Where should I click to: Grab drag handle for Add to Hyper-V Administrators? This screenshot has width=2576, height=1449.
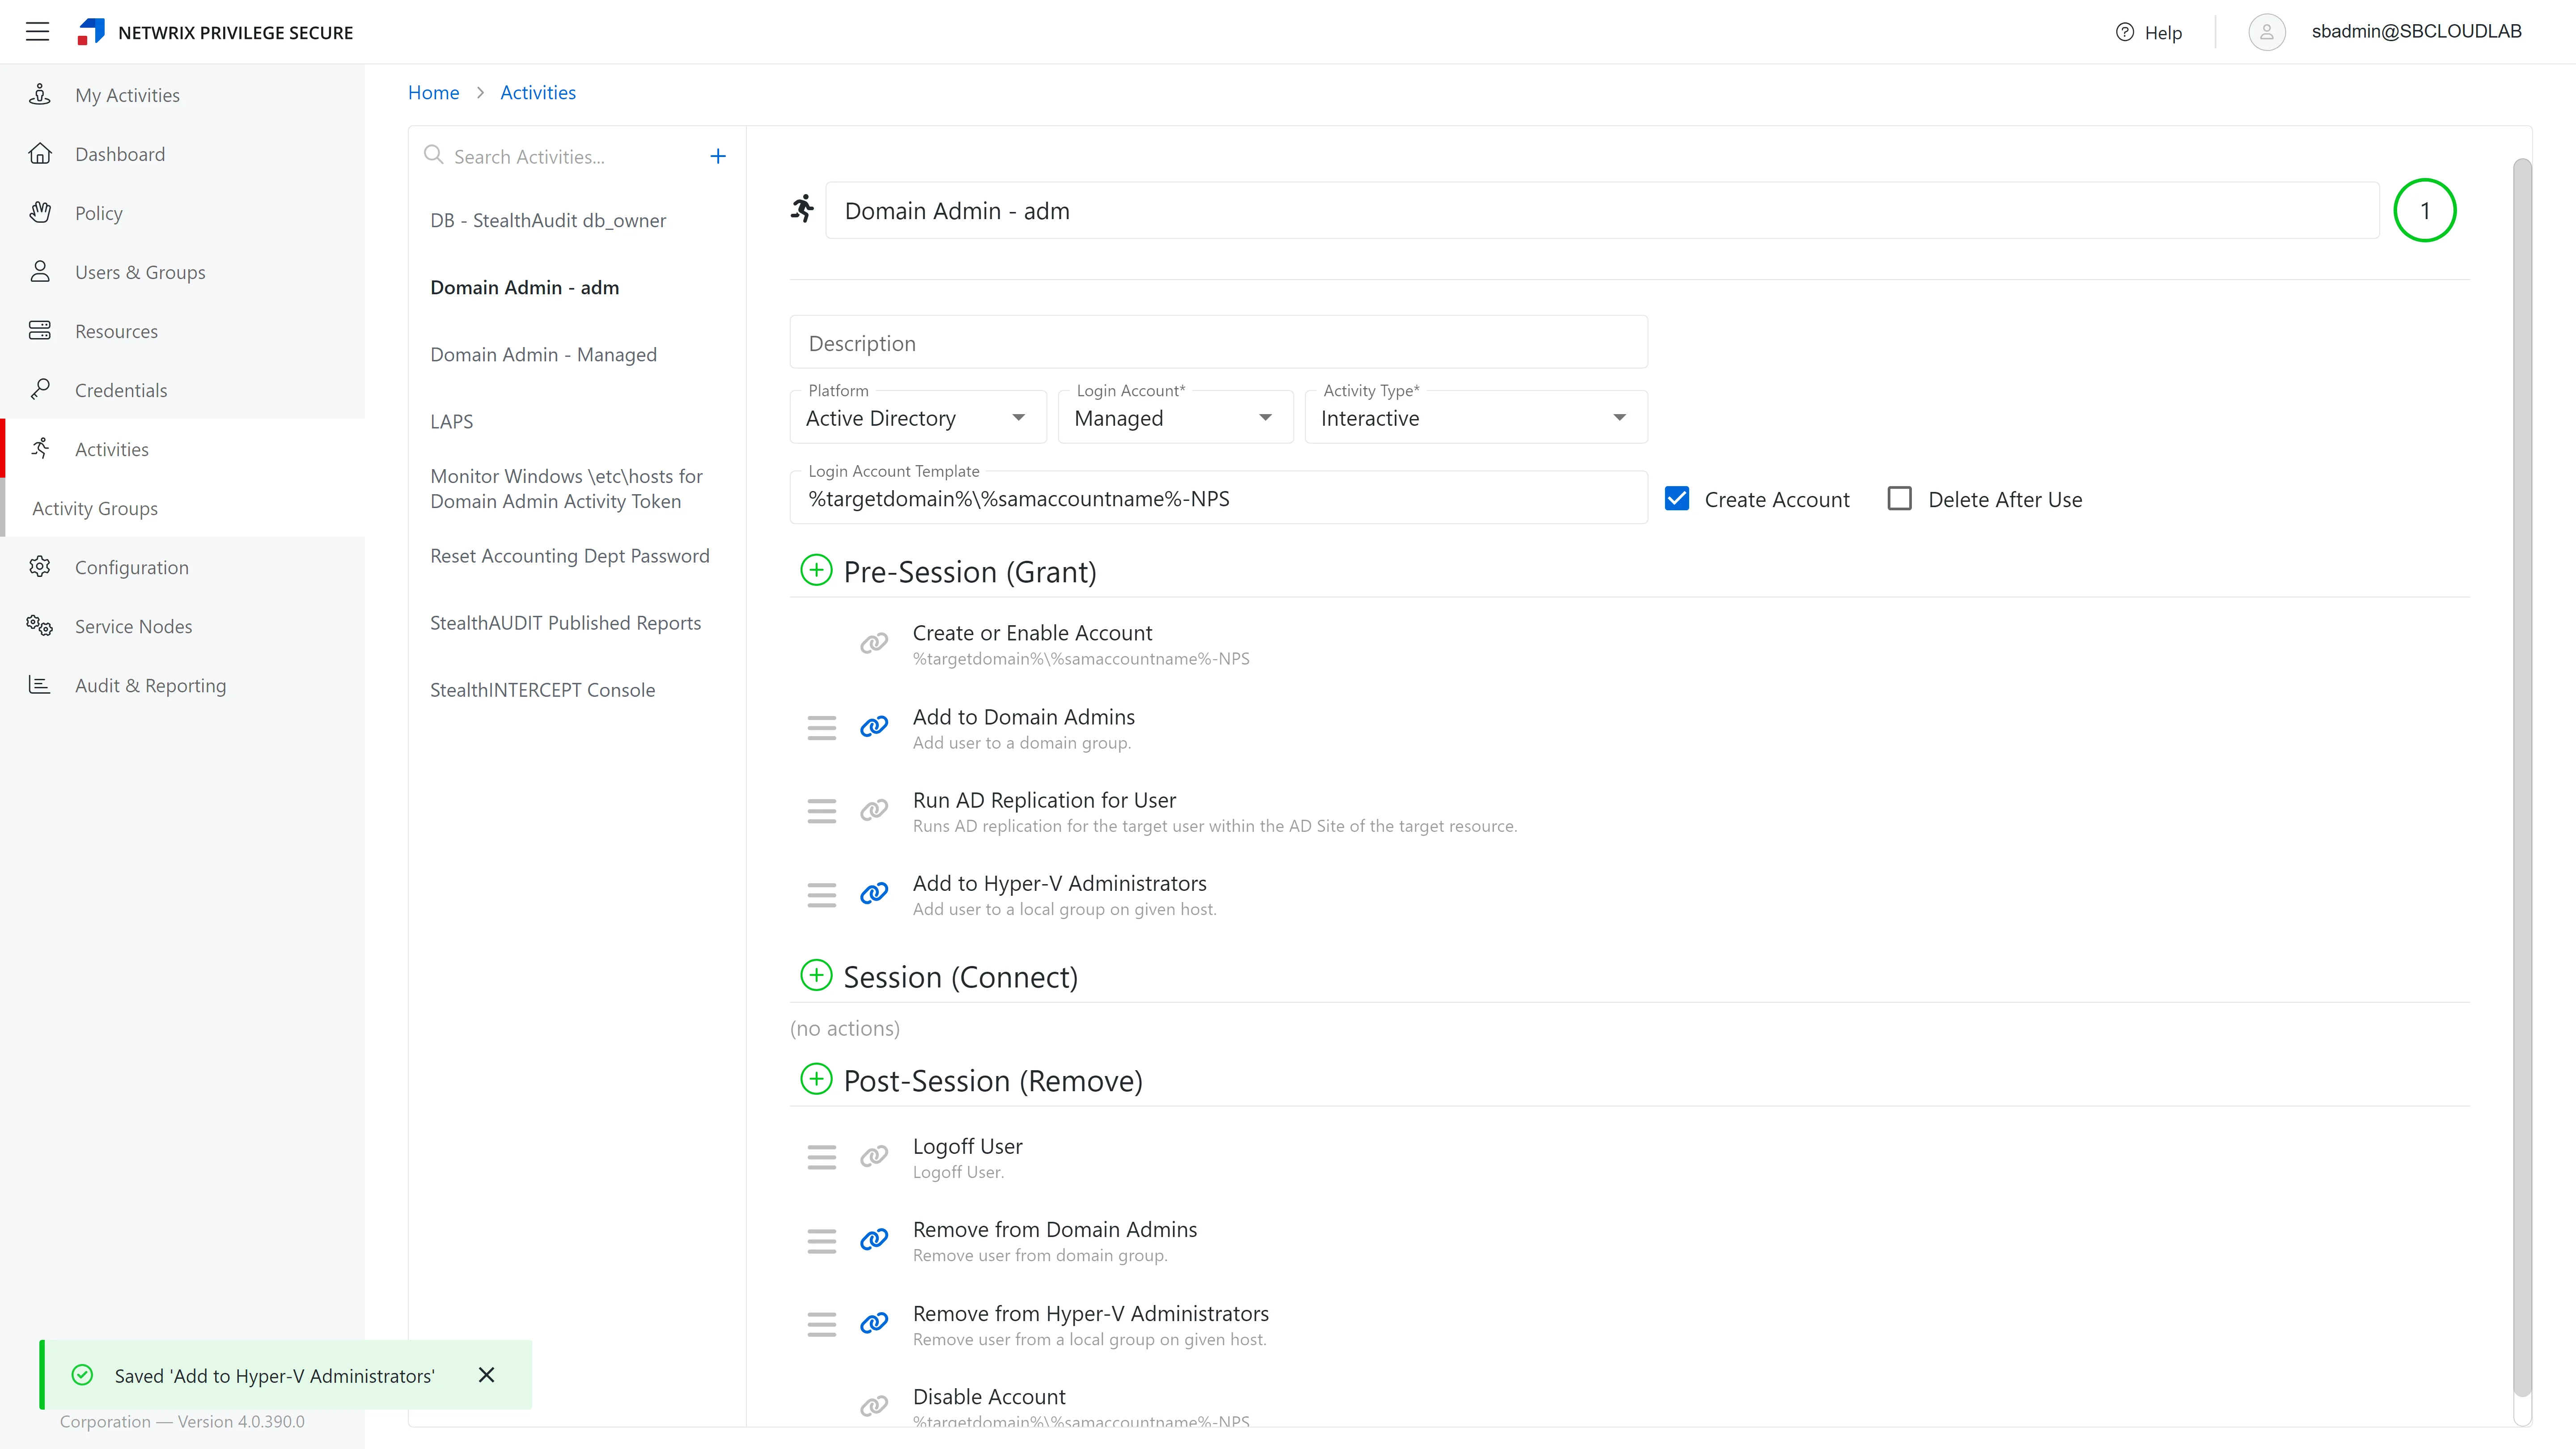click(822, 895)
